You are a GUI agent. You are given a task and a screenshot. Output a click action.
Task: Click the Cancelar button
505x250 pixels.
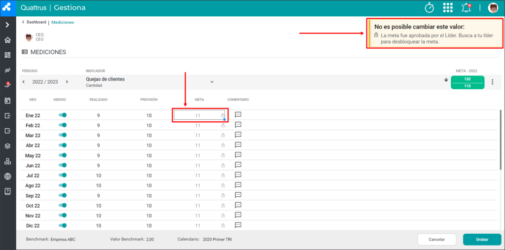click(x=437, y=239)
